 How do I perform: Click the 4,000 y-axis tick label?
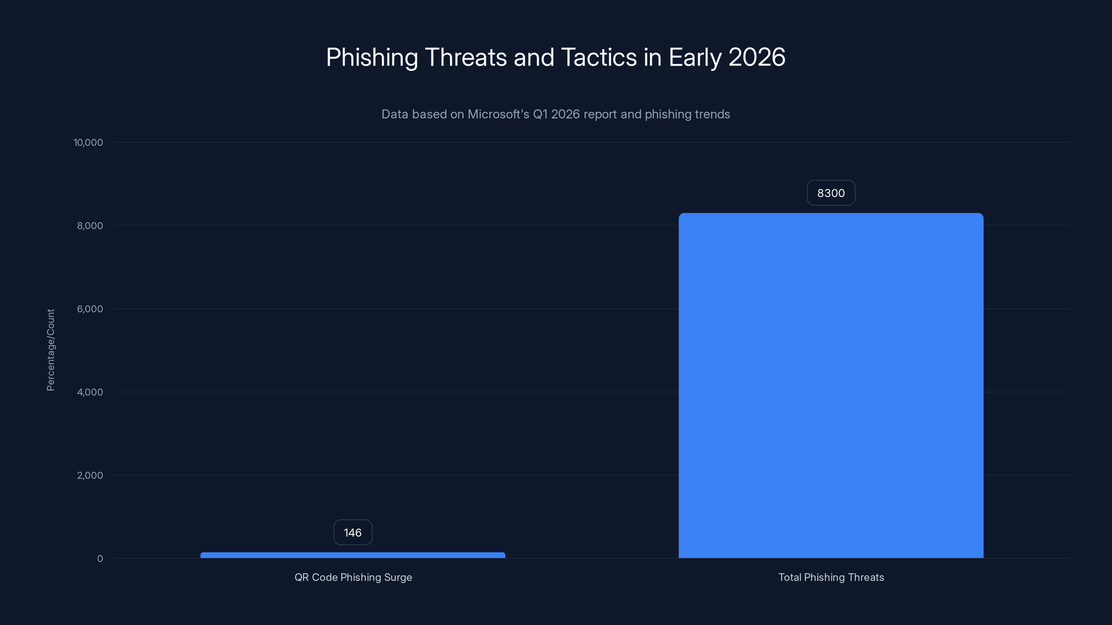point(90,392)
